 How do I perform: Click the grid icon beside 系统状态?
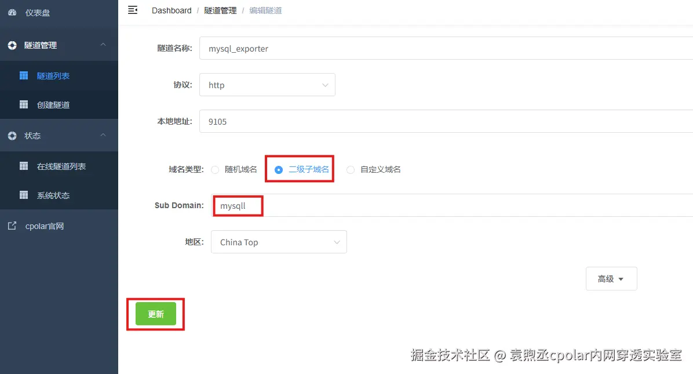pyautogui.click(x=24, y=195)
